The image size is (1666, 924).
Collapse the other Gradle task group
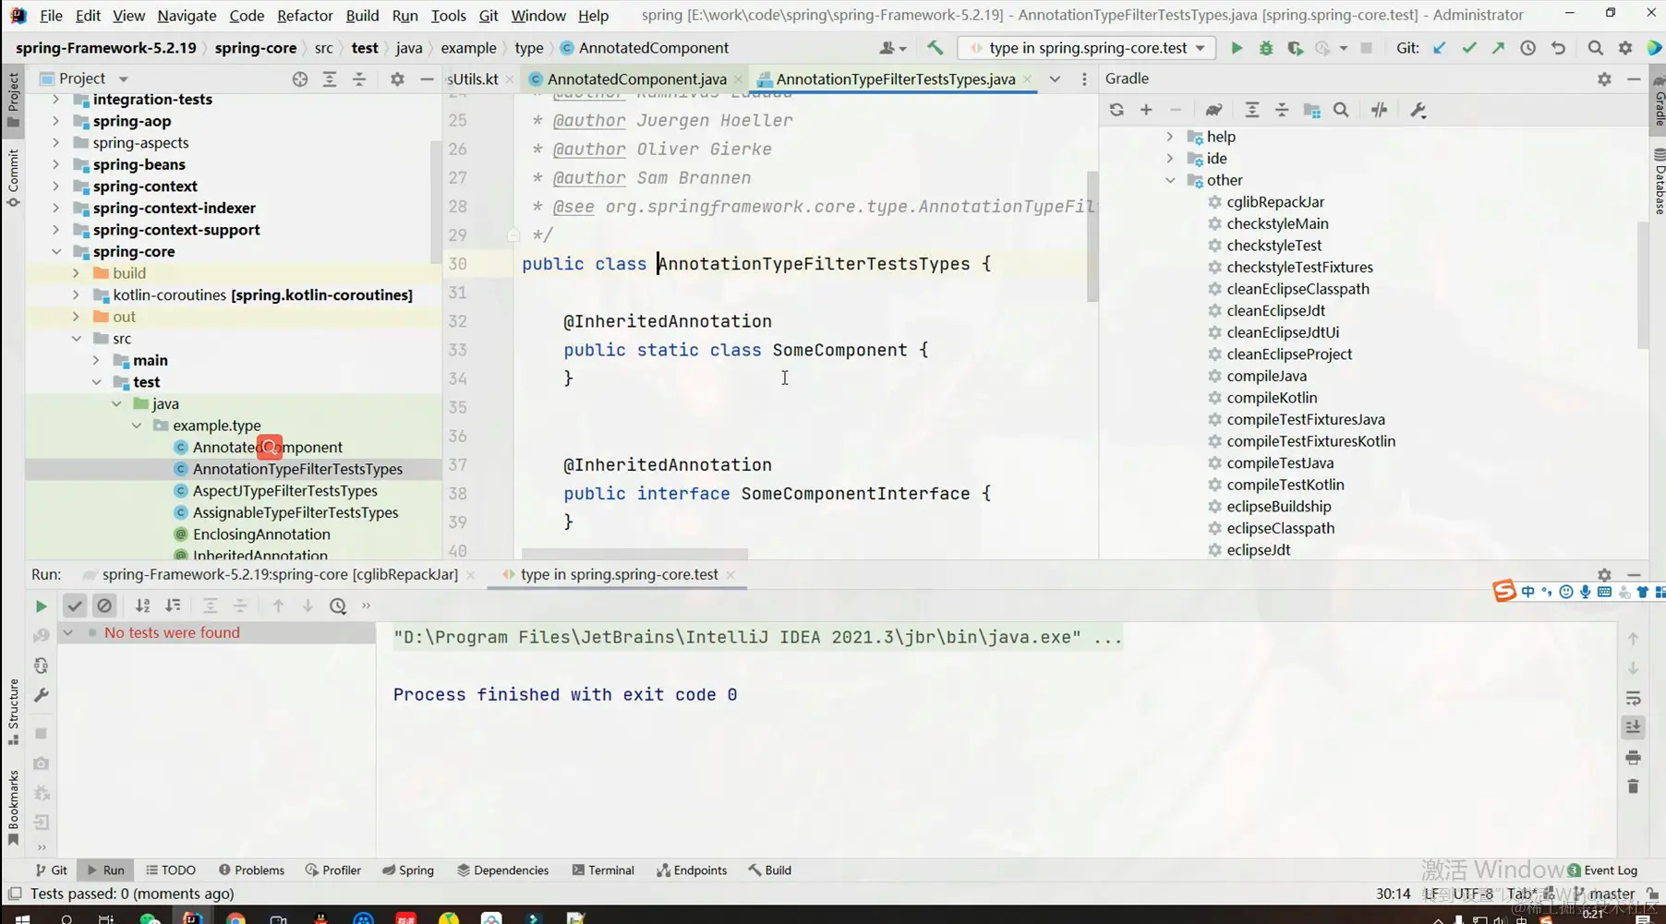(1170, 180)
